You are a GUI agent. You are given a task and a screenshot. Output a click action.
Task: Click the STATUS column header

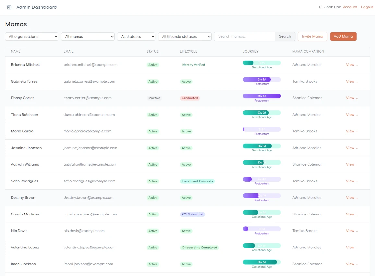pyautogui.click(x=152, y=51)
